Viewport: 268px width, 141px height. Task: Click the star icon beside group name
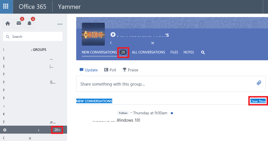point(113,35)
